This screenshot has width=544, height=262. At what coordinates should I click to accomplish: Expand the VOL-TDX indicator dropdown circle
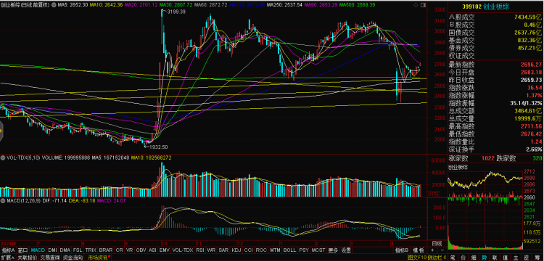[3, 157]
